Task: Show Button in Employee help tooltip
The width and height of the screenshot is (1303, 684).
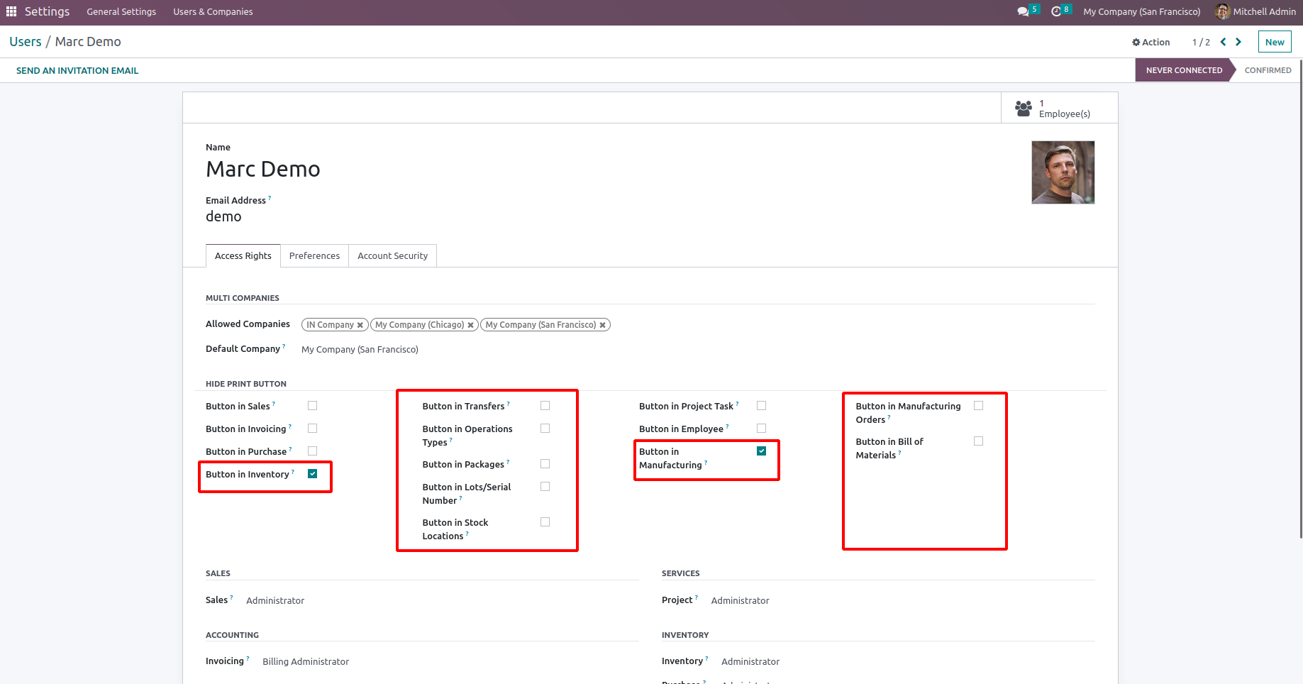Action: [727, 426]
